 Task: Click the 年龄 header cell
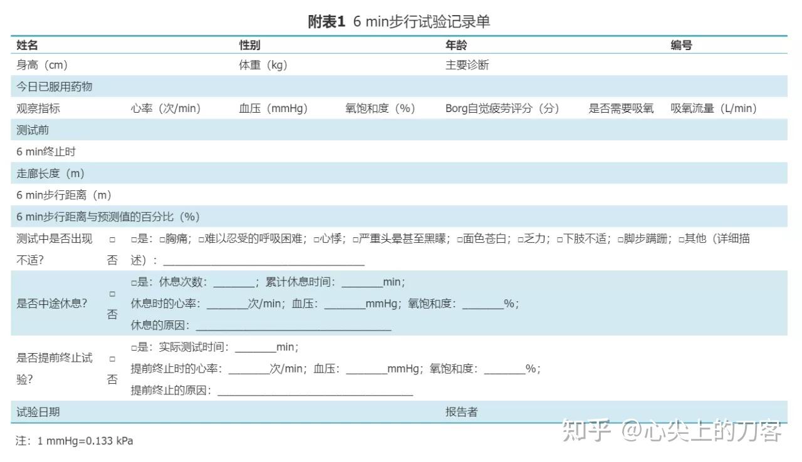456,45
